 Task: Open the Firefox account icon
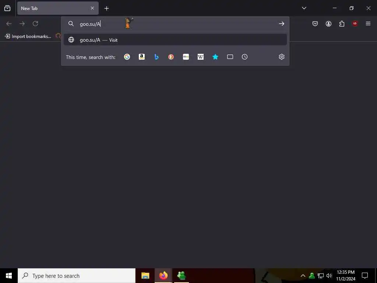tap(328, 24)
